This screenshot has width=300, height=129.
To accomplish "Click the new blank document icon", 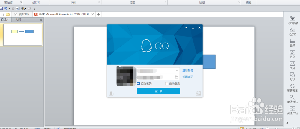I will coord(2,14).
